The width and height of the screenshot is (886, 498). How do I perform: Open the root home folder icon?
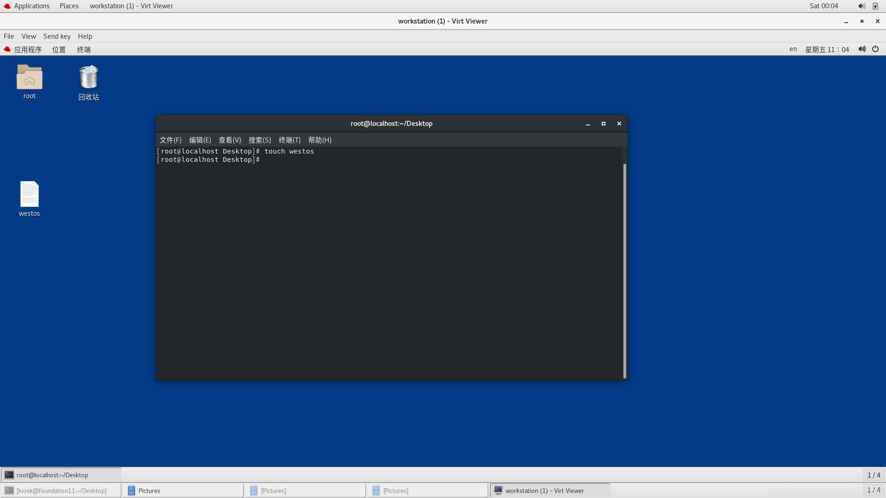click(x=29, y=77)
